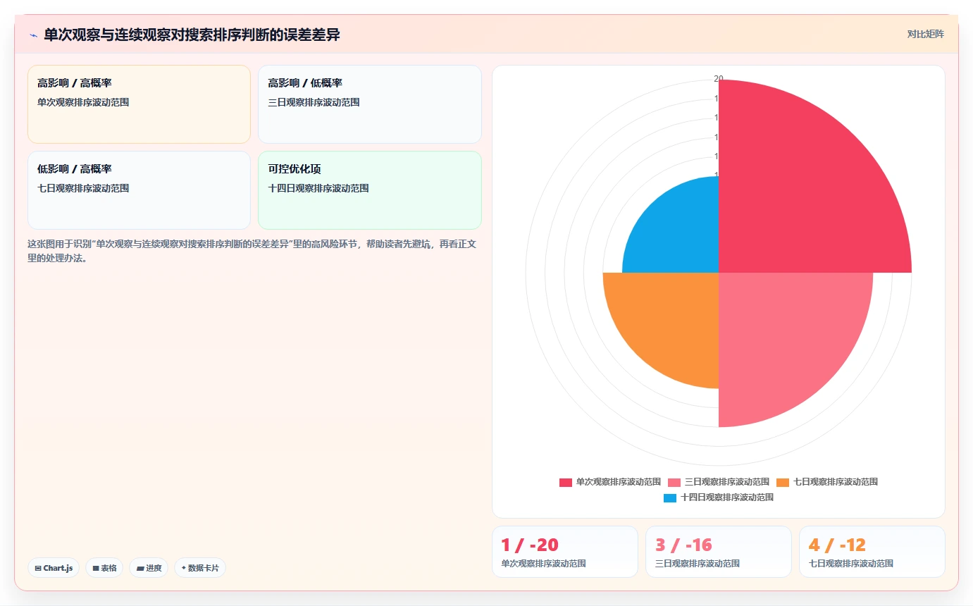
Task: Click the 4 / -12 stat value
Action: [837, 545]
